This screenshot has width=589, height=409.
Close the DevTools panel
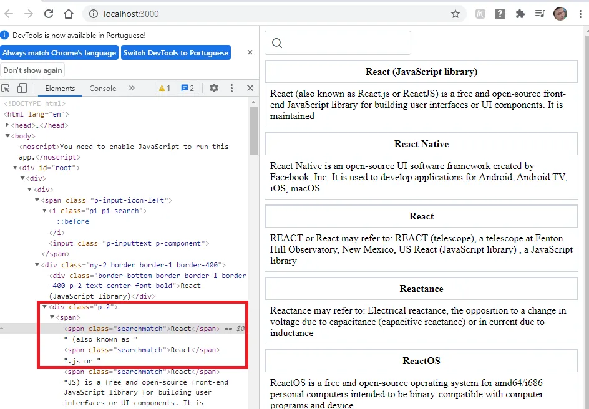(x=250, y=88)
